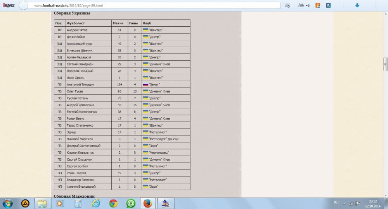Open Windows Explorer from the taskbar
The height and width of the screenshot is (209, 388).
(x=42, y=204)
